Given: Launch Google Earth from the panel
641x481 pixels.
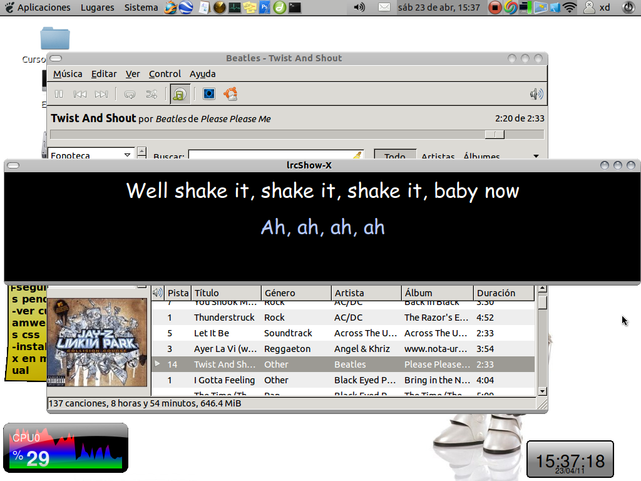Looking at the screenshot, I should tap(186, 8).
